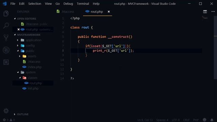Open the Debug view in activity bar
The height and width of the screenshot is (122, 217).
[6, 50]
